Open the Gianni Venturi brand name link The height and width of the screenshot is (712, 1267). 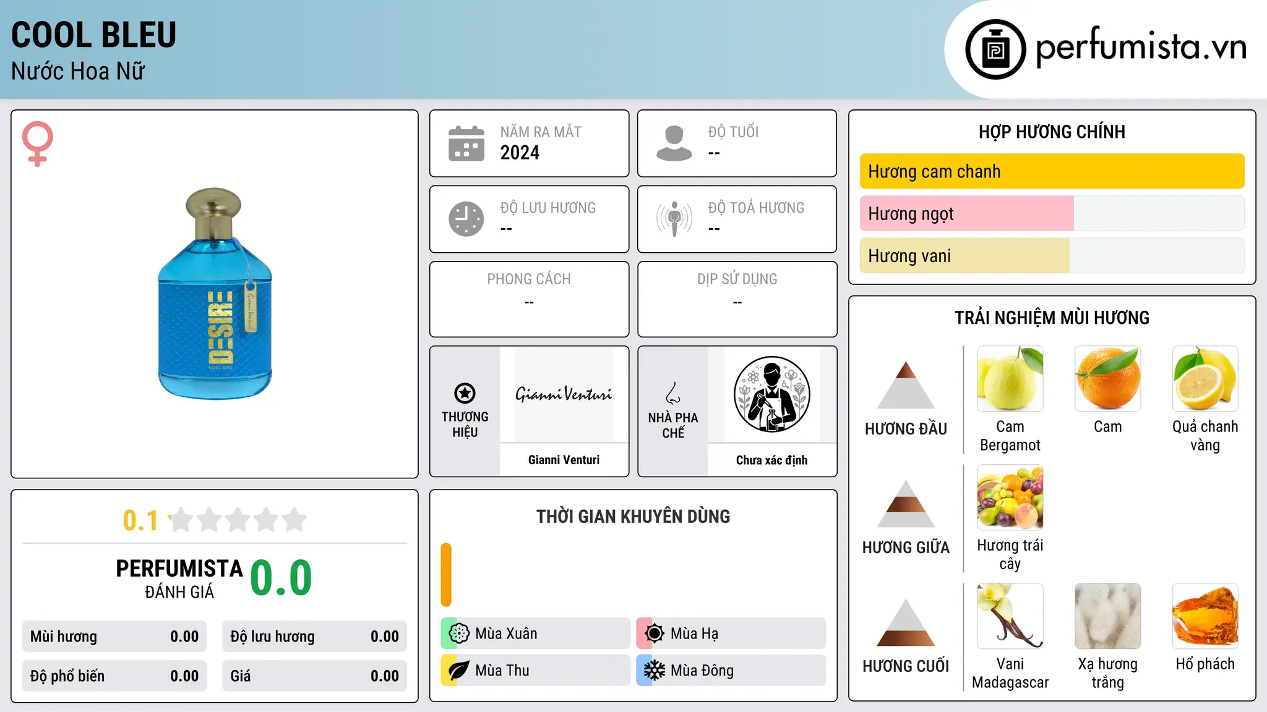coord(564,460)
